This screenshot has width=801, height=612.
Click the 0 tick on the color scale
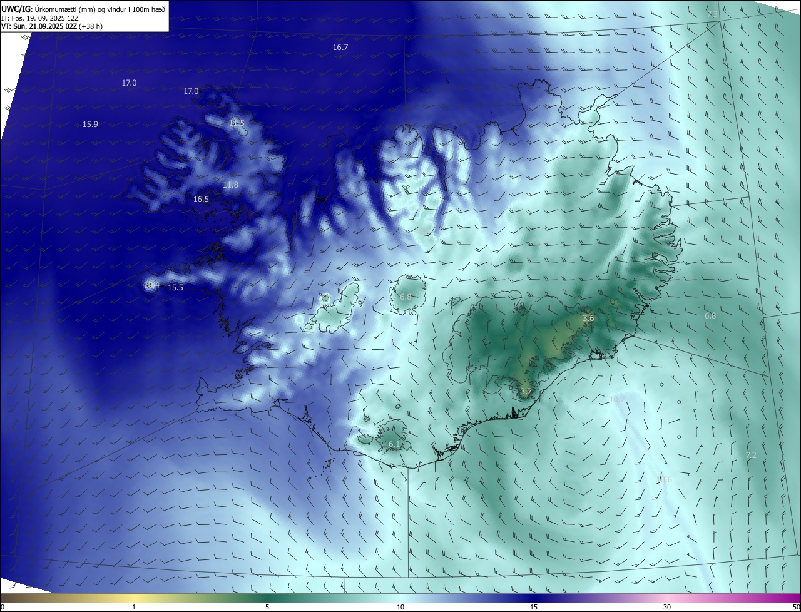tap(3, 608)
